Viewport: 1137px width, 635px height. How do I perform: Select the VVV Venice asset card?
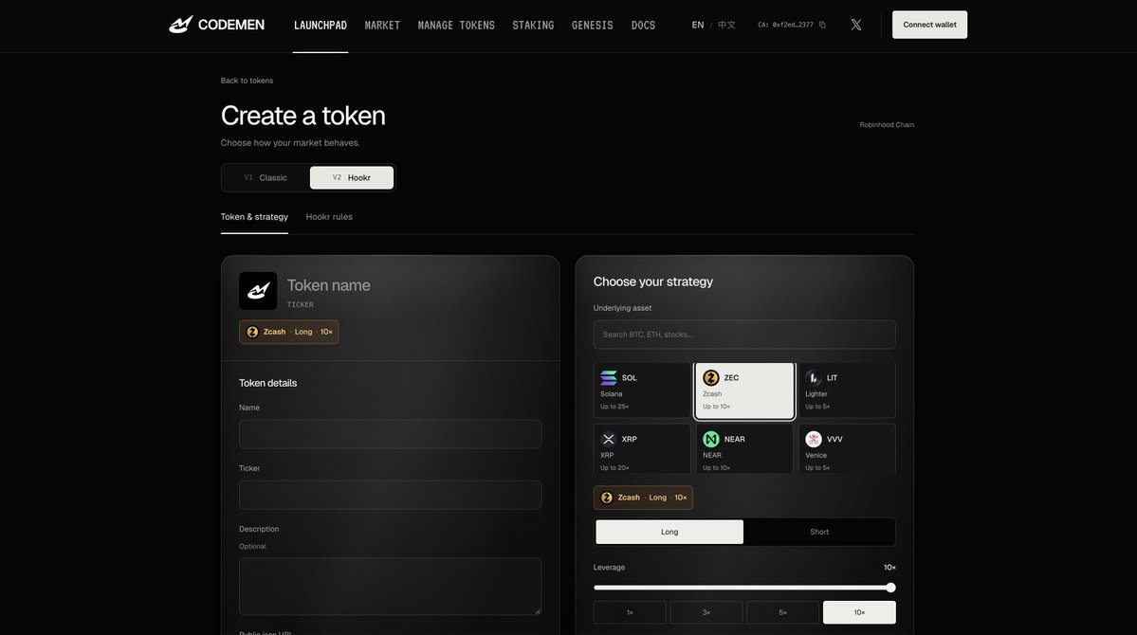coord(847,448)
